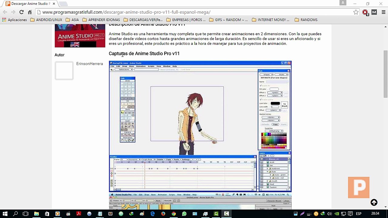Click the URL address bar
Image resolution: width=388 pixels, height=218 pixels.
(x=194, y=12)
